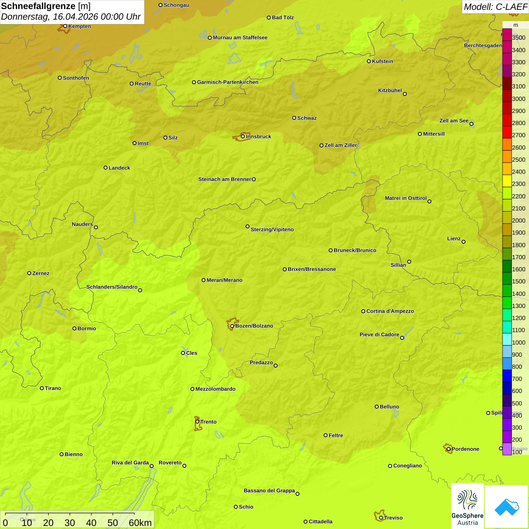Viewport: 529px width, 529px height.
Task: Click the 'Schlanders/Silandro' label
Action: coord(112,287)
